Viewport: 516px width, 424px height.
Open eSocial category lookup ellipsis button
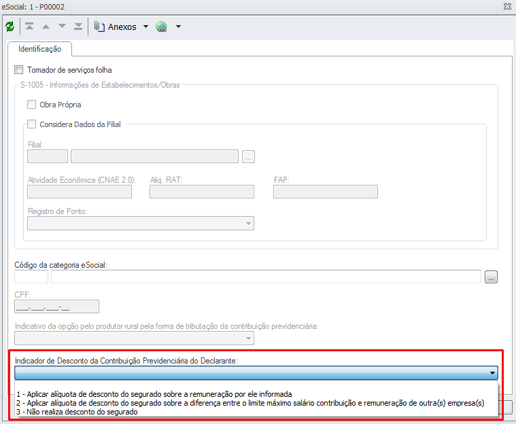491,277
